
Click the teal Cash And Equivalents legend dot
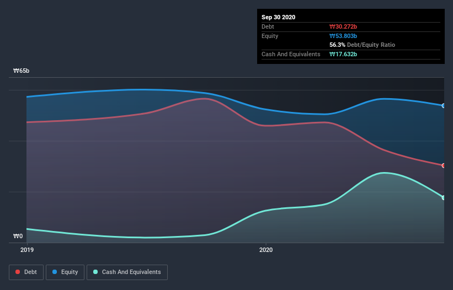point(95,272)
